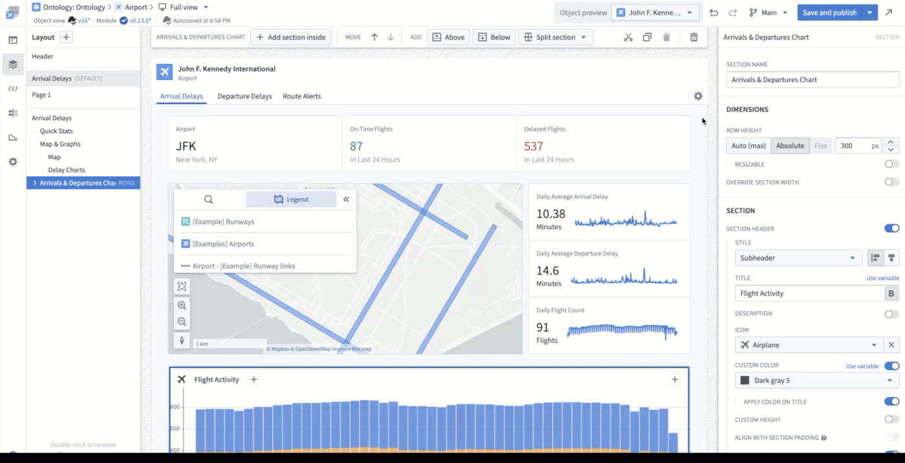The height and width of the screenshot is (463, 905).
Task: Move the section up with arrow
Action: pyautogui.click(x=374, y=37)
